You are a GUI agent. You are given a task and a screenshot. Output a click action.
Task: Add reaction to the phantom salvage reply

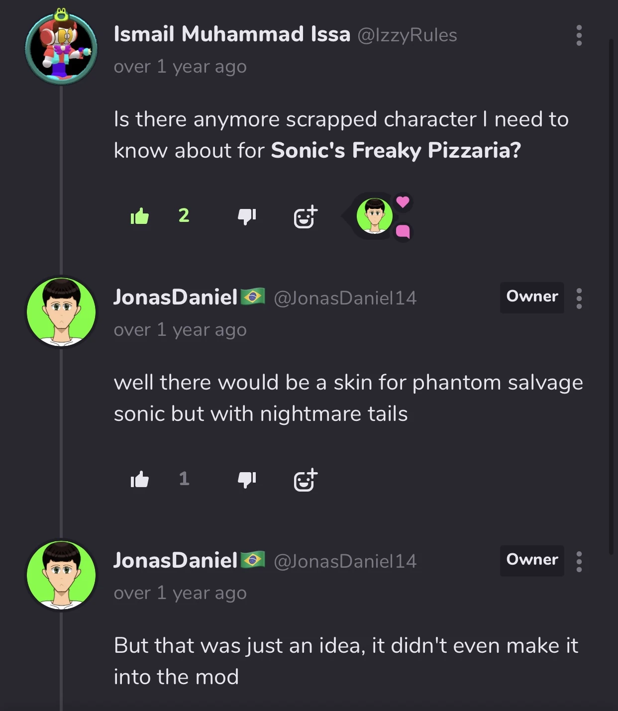tap(305, 480)
